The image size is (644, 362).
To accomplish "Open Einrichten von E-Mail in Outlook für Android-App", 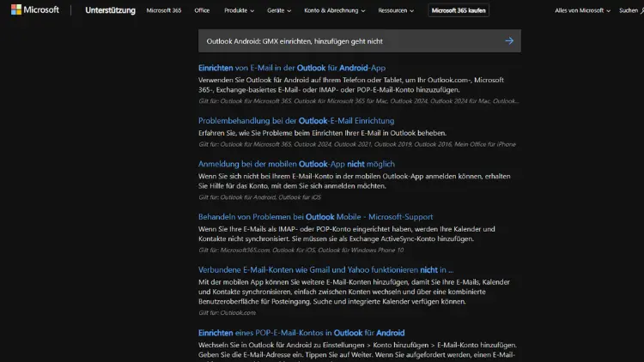I will 292,68.
